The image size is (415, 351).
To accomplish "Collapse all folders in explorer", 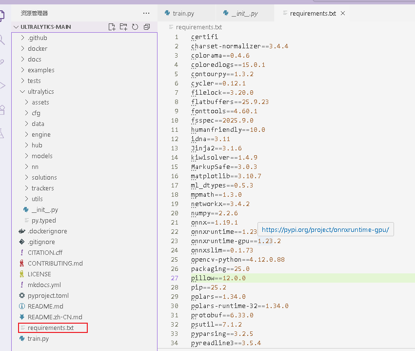I will point(147,27).
